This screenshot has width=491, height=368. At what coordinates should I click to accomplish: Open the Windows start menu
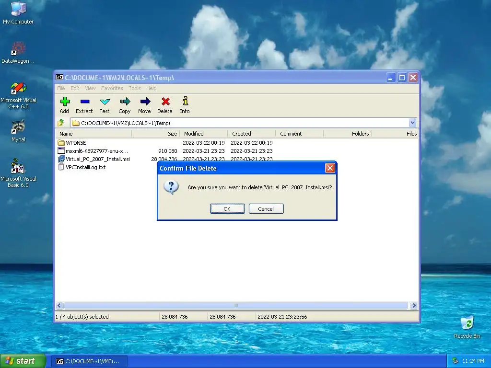coord(23,361)
